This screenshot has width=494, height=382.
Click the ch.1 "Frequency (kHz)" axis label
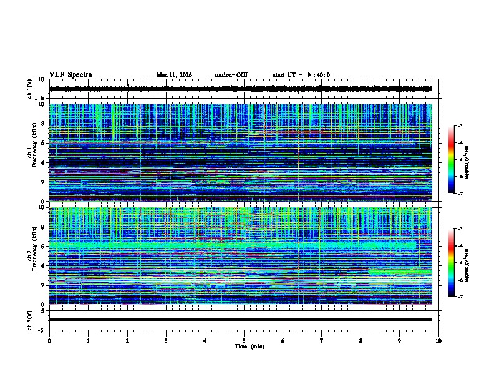pos(34,145)
